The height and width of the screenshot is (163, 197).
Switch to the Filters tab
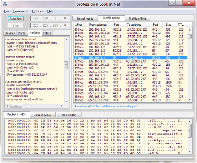[x=47, y=33]
